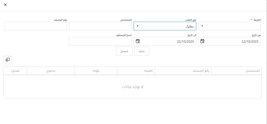Sort by القيمة column header
This screenshot has height=124, width=267.
point(136,71)
